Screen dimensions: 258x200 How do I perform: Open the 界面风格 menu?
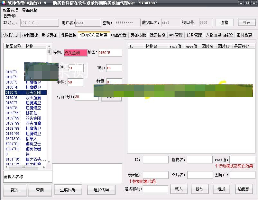[x=30, y=10]
